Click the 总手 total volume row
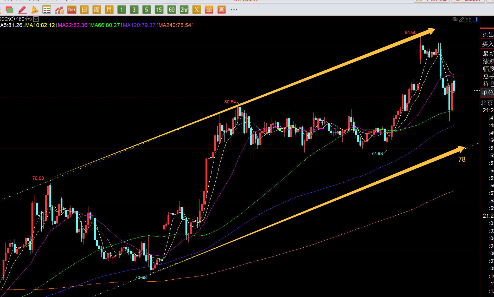This screenshot has height=297, width=494. (x=488, y=76)
